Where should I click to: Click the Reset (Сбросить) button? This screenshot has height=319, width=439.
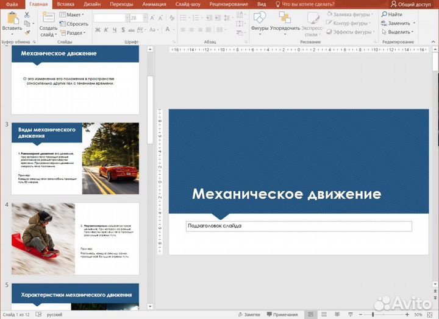click(74, 24)
